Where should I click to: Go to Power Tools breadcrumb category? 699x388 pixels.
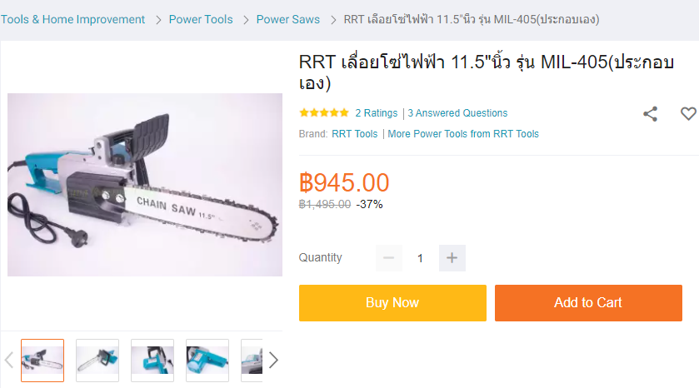[201, 20]
